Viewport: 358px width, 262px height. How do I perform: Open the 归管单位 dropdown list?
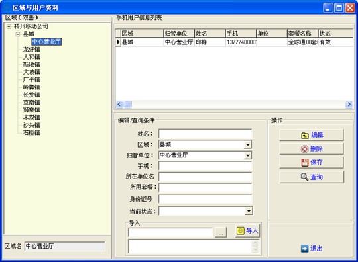coord(248,155)
